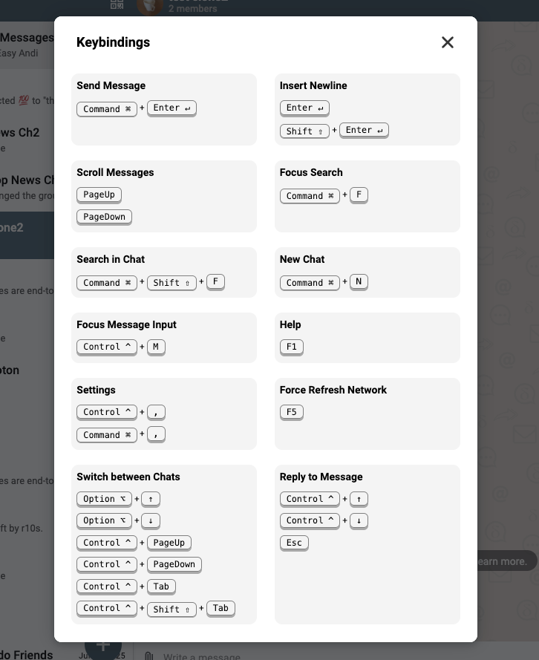Click the paperclip attachment icon
This screenshot has height=660, width=539.
(x=148, y=656)
